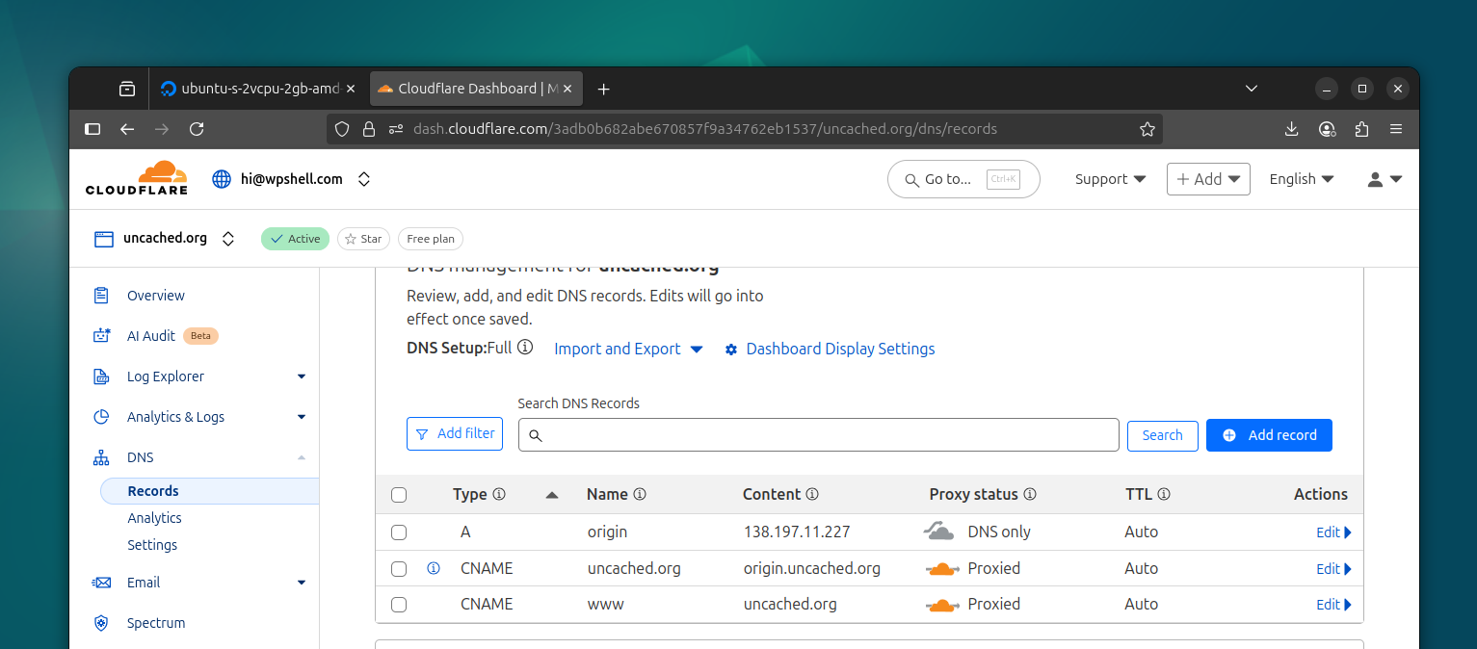Click the DNS Setup info icon
Screen dimensions: 1477x649
click(x=525, y=347)
